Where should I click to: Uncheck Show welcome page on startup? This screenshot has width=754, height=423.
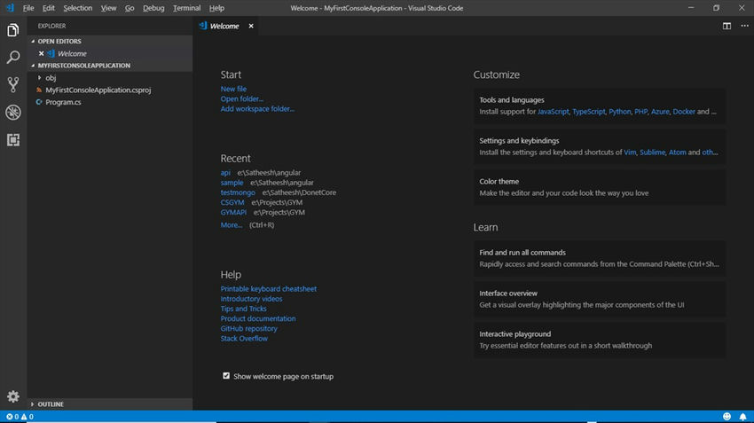[226, 376]
